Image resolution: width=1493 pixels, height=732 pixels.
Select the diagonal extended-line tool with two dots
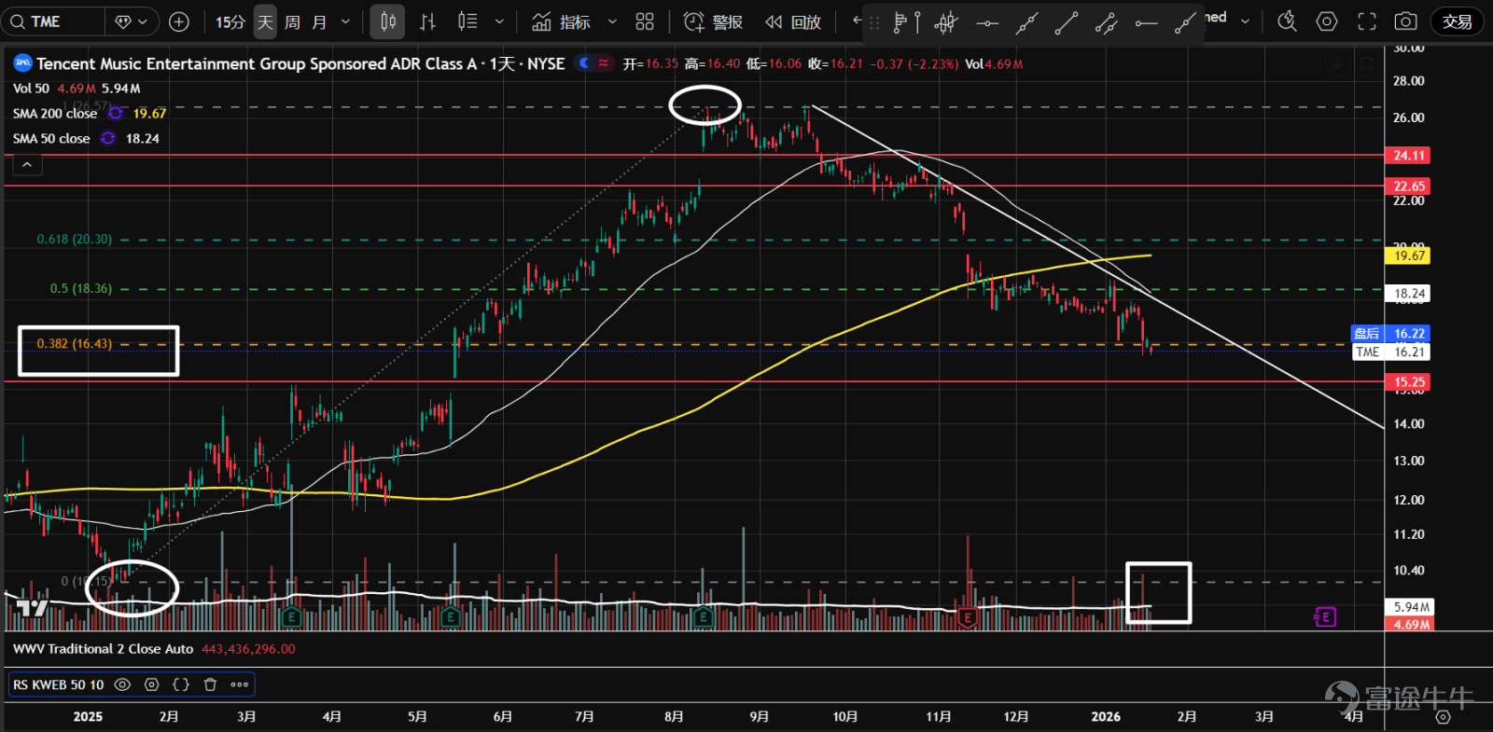point(1026,22)
